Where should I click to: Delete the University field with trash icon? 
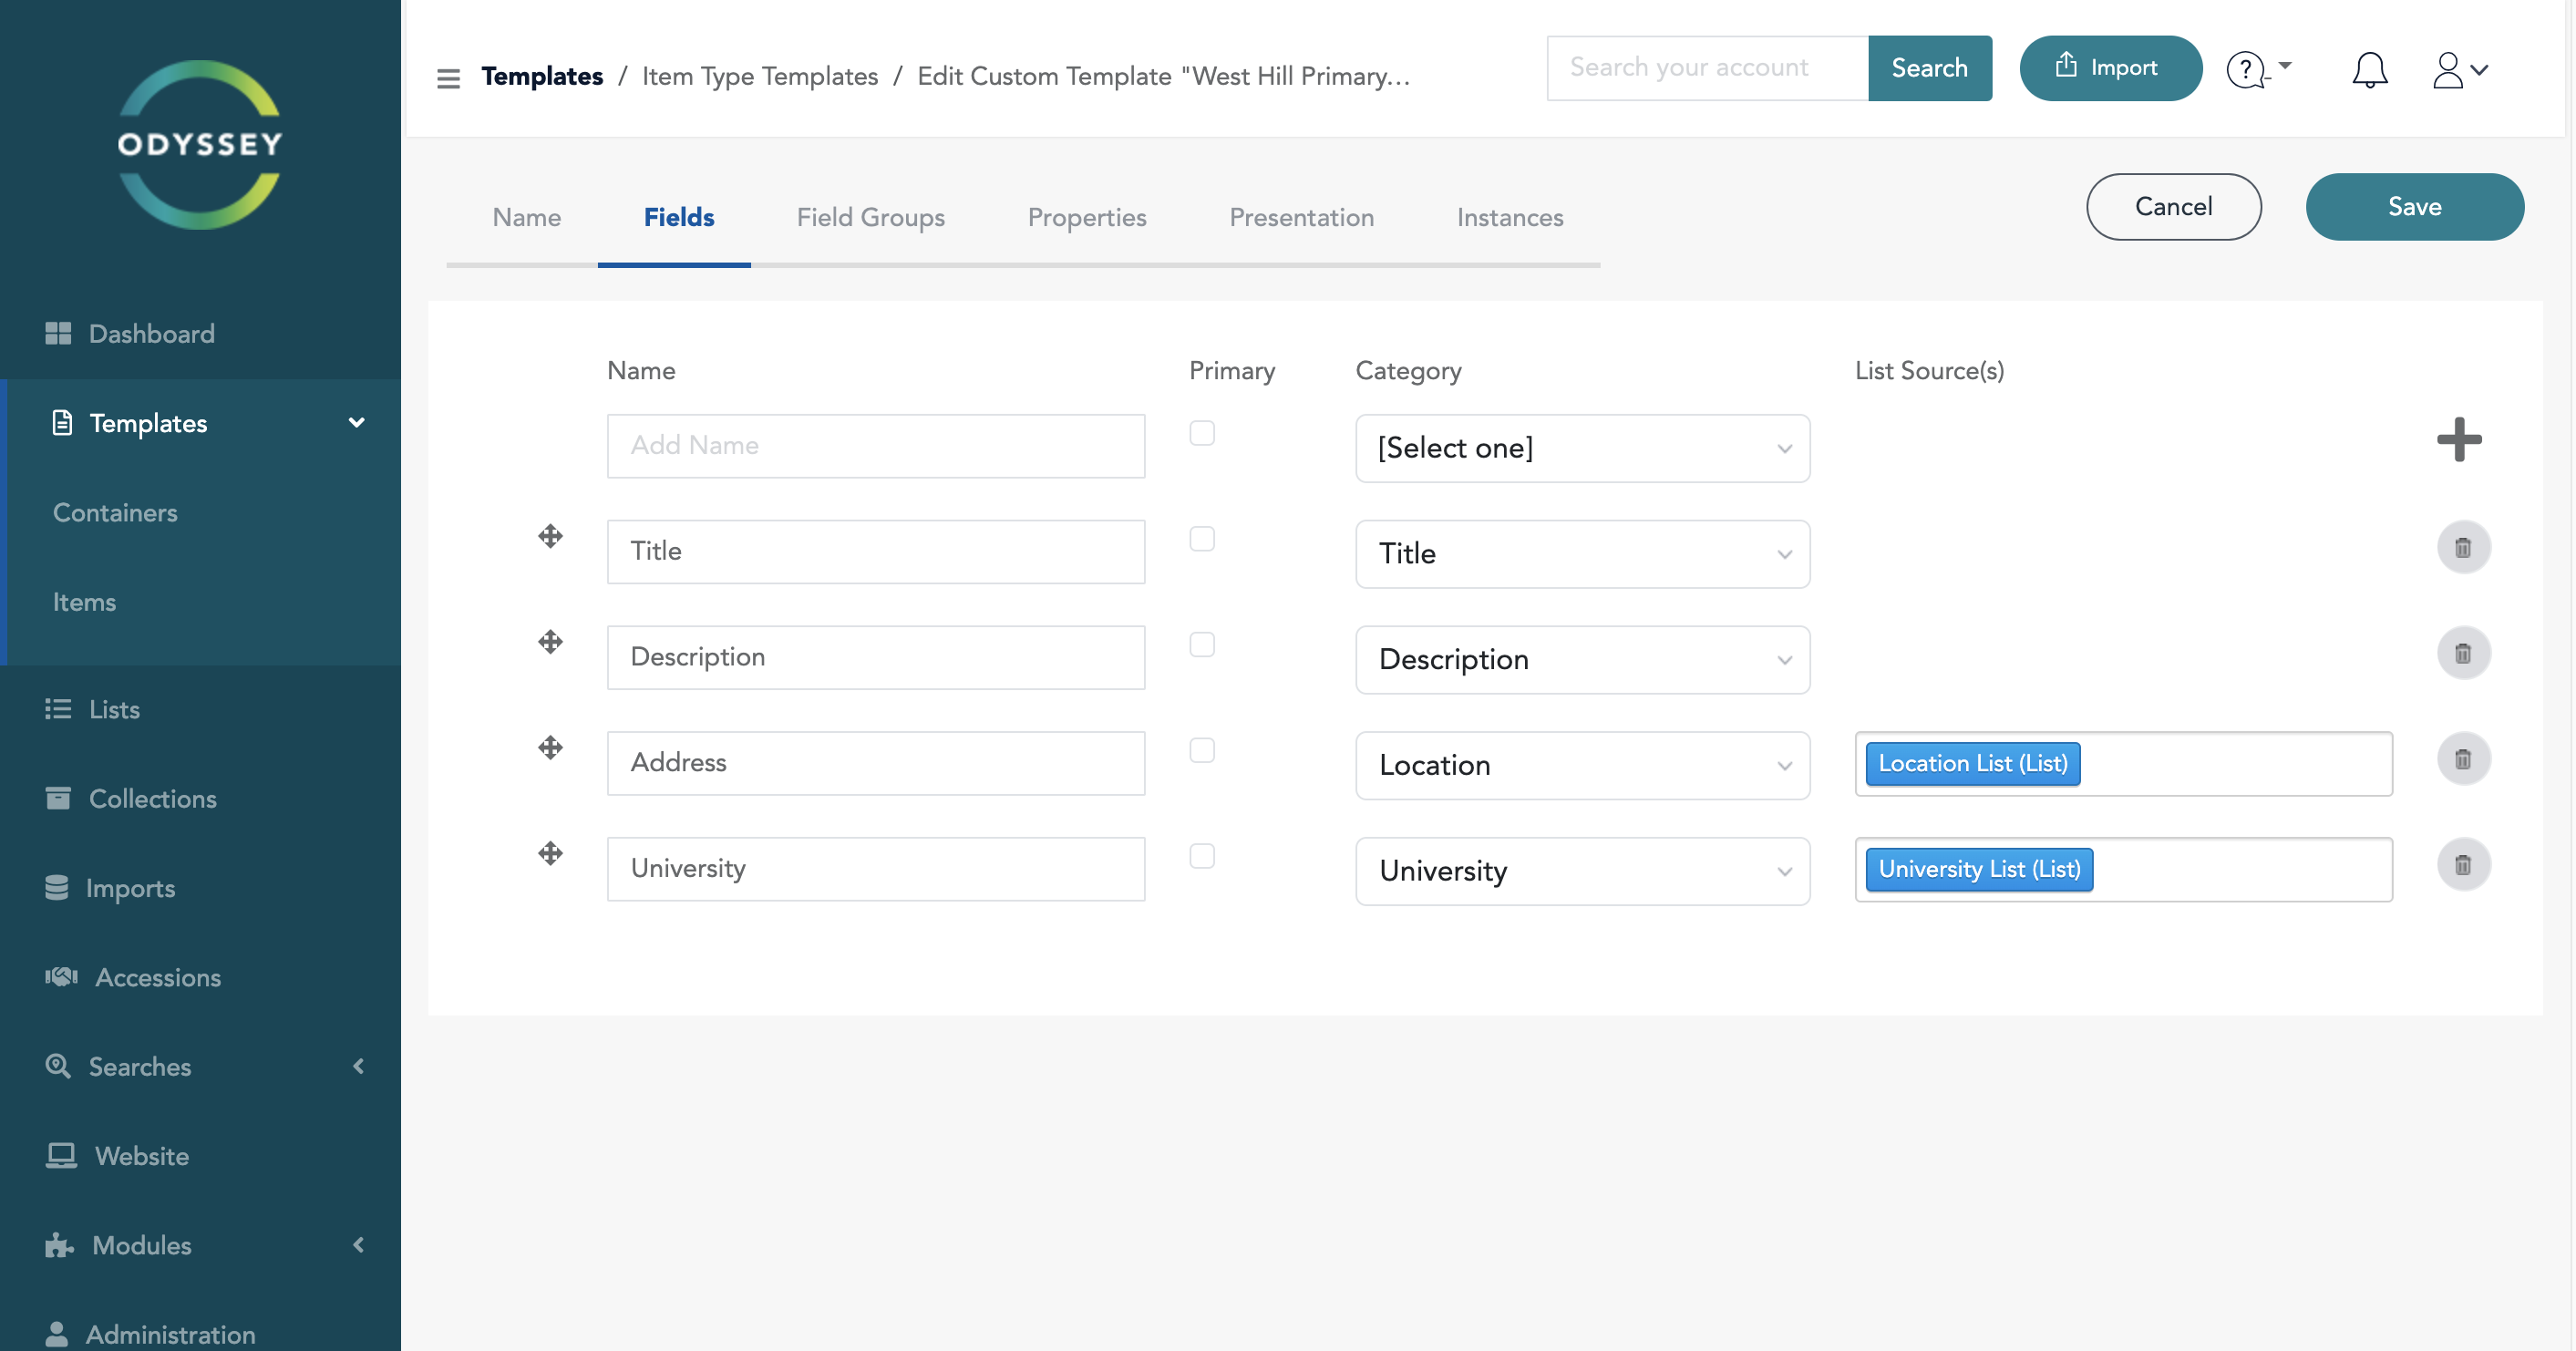coord(2462,865)
